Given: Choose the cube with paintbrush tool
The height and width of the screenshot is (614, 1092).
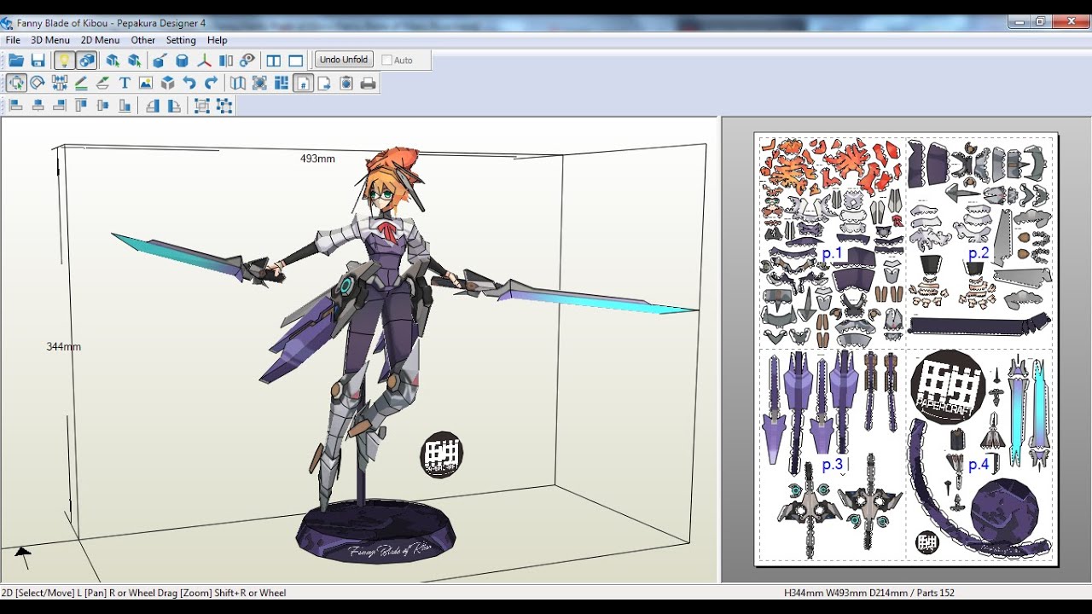Looking at the screenshot, I should [x=160, y=61].
